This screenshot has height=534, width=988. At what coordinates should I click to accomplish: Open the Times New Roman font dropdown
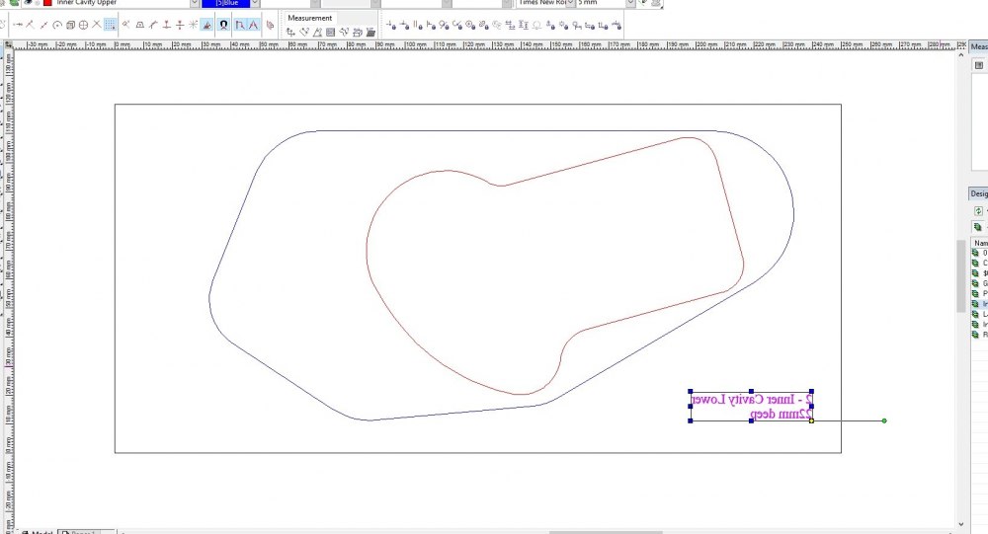[570, 3]
